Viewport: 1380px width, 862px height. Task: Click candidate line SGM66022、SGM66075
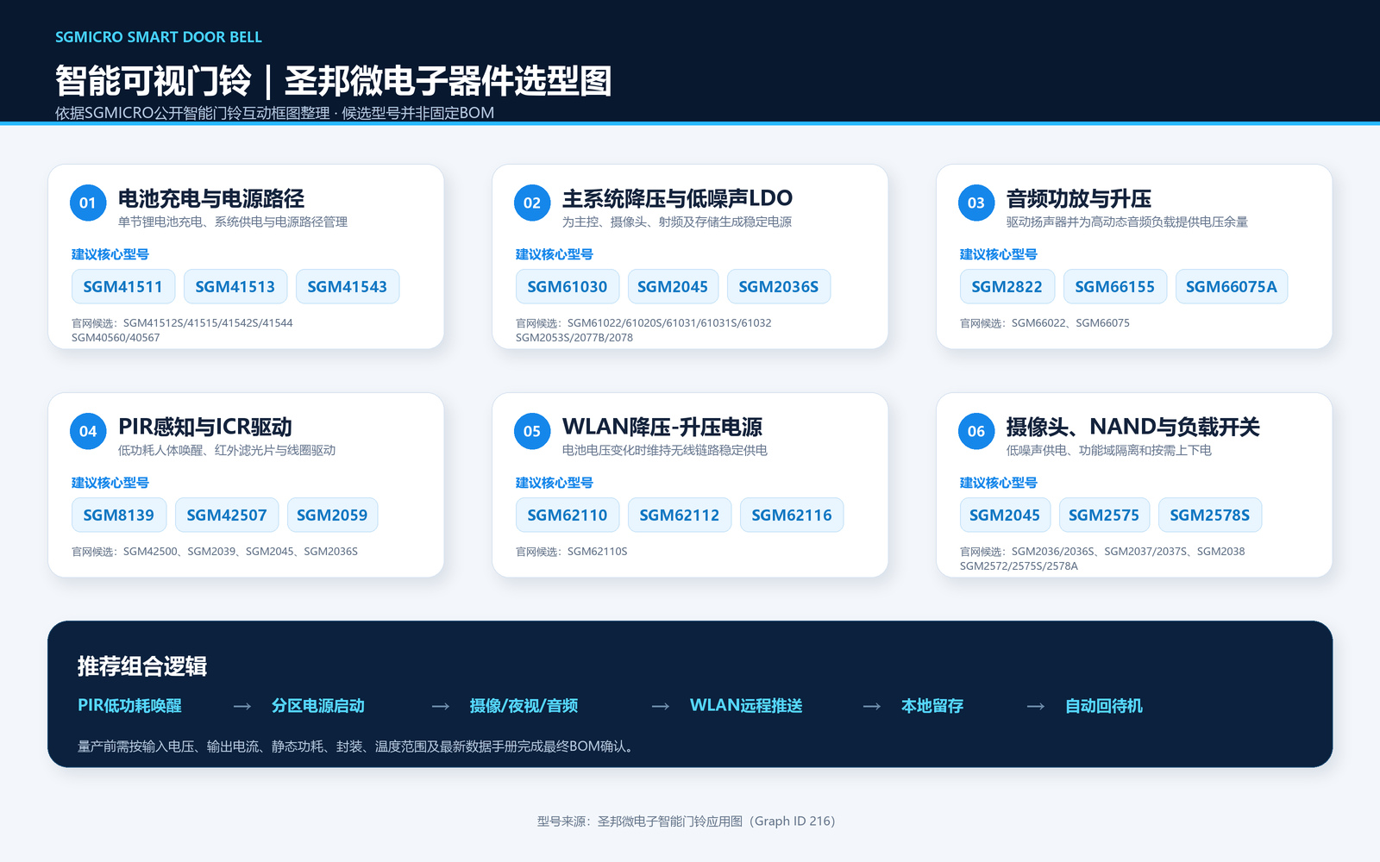click(x=1070, y=323)
